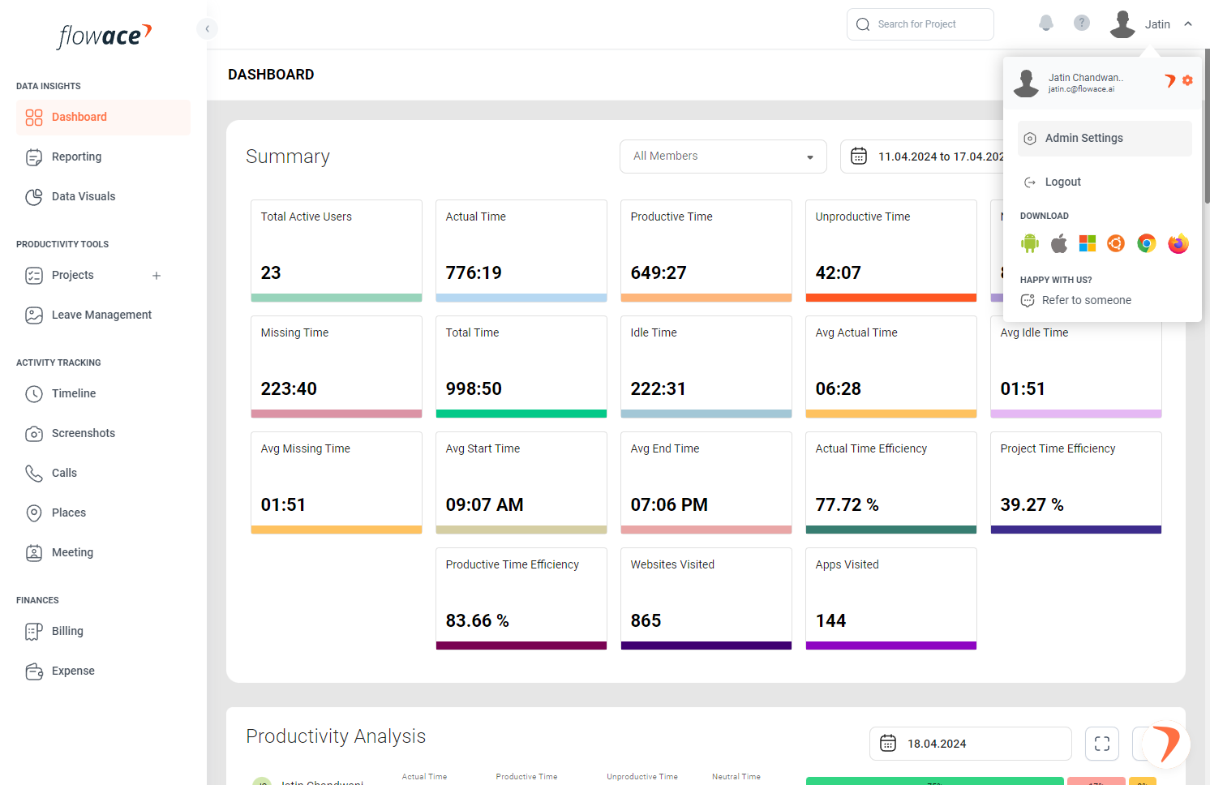
Task: Click the Avg Missing Time 01:51 value
Action: [x=283, y=505]
